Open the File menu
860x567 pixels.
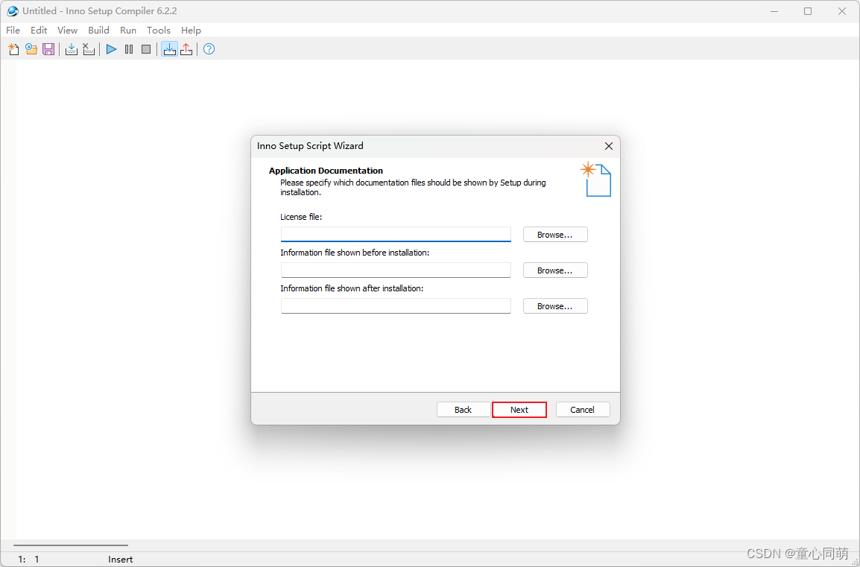point(13,30)
